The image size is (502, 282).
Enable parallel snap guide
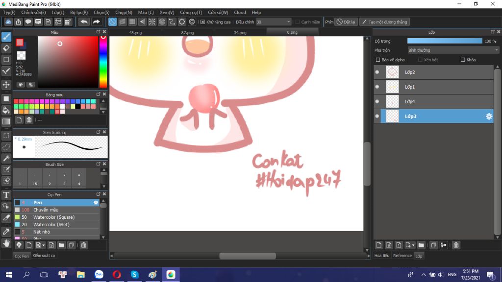[x=122, y=22]
